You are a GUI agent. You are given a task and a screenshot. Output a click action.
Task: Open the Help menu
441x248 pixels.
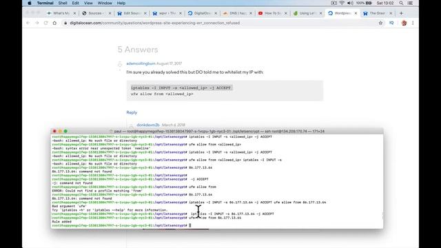tap(121, 3)
